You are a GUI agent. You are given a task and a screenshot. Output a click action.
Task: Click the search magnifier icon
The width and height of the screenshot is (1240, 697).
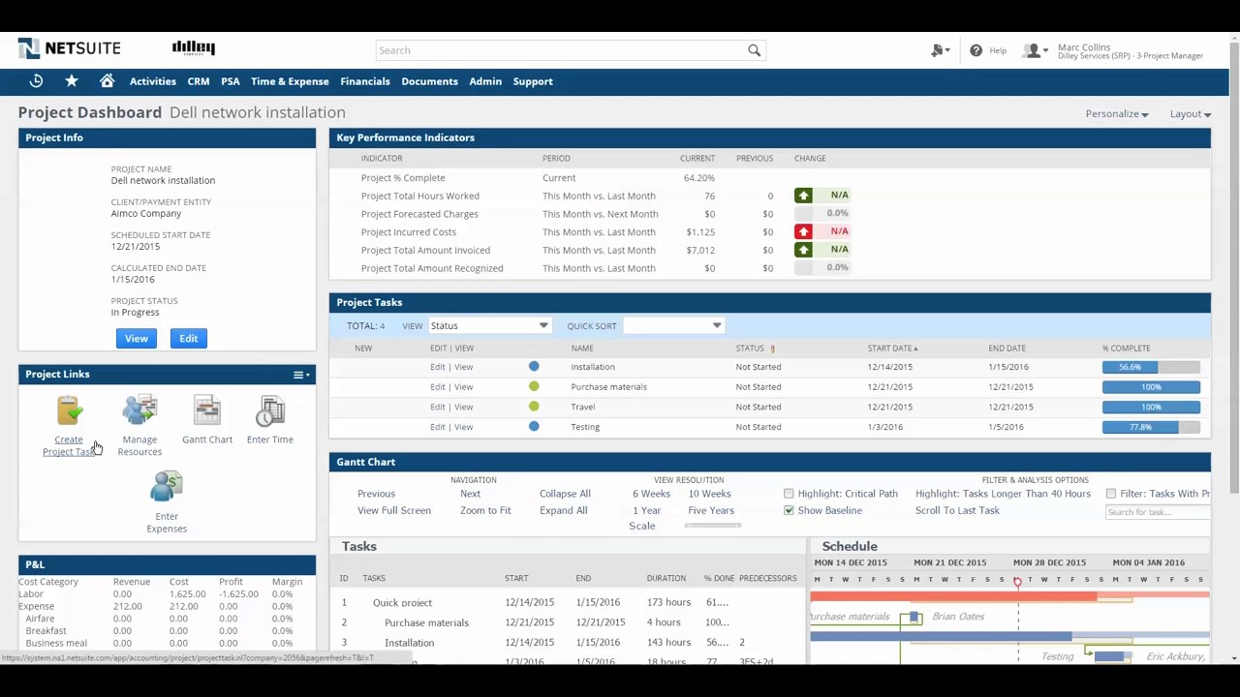[x=754, y=50]
